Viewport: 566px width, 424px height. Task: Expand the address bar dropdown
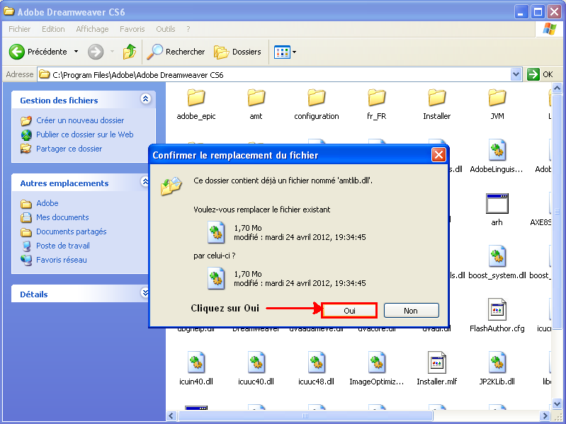point(516,74)
